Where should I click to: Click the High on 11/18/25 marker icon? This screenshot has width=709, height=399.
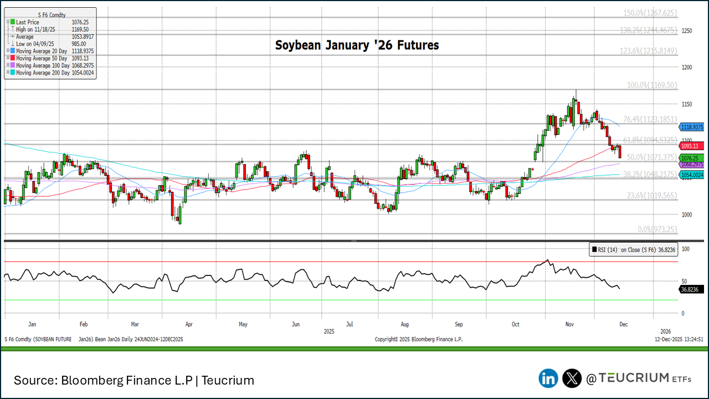click(12, 29)
